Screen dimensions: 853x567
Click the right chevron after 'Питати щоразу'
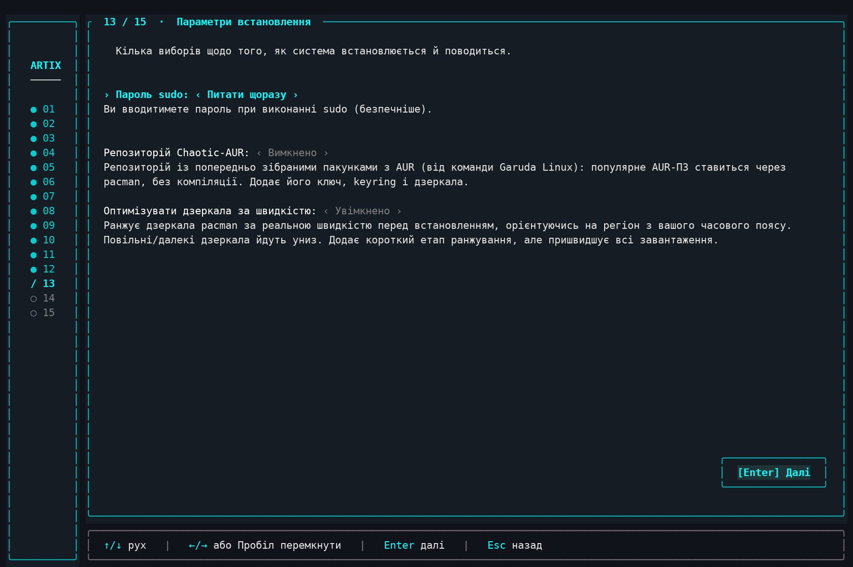[295, 95]
